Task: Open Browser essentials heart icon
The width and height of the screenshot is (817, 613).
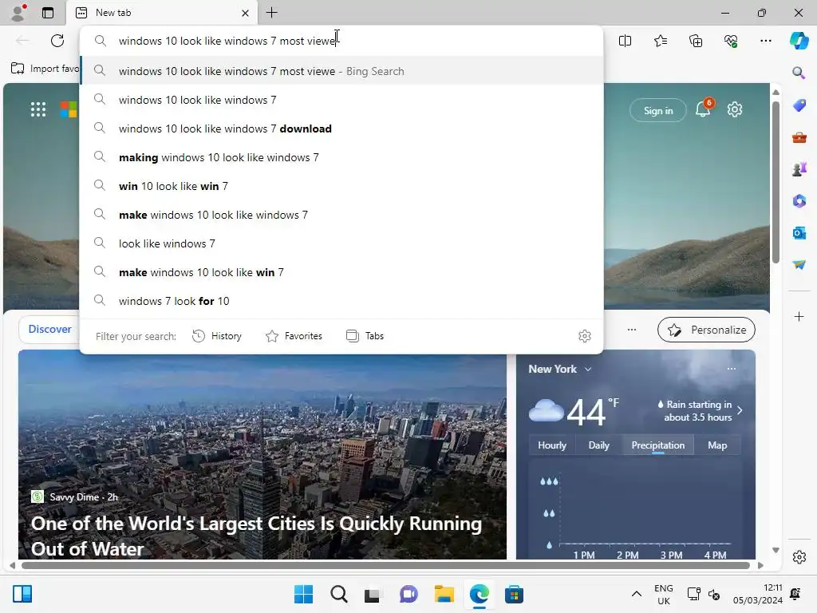Action: [x=731, y=41]
